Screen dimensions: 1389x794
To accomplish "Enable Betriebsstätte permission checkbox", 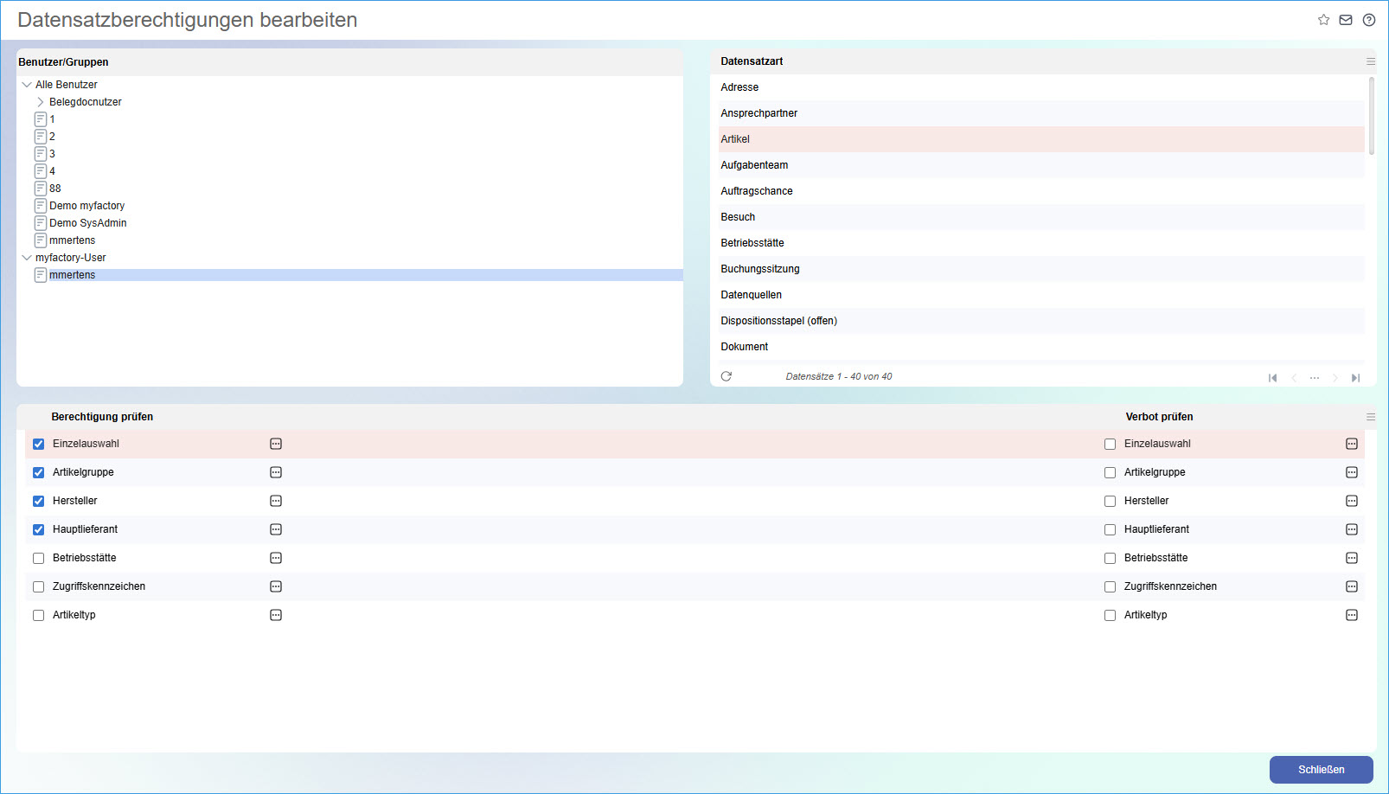I will (x=39, y=558).
